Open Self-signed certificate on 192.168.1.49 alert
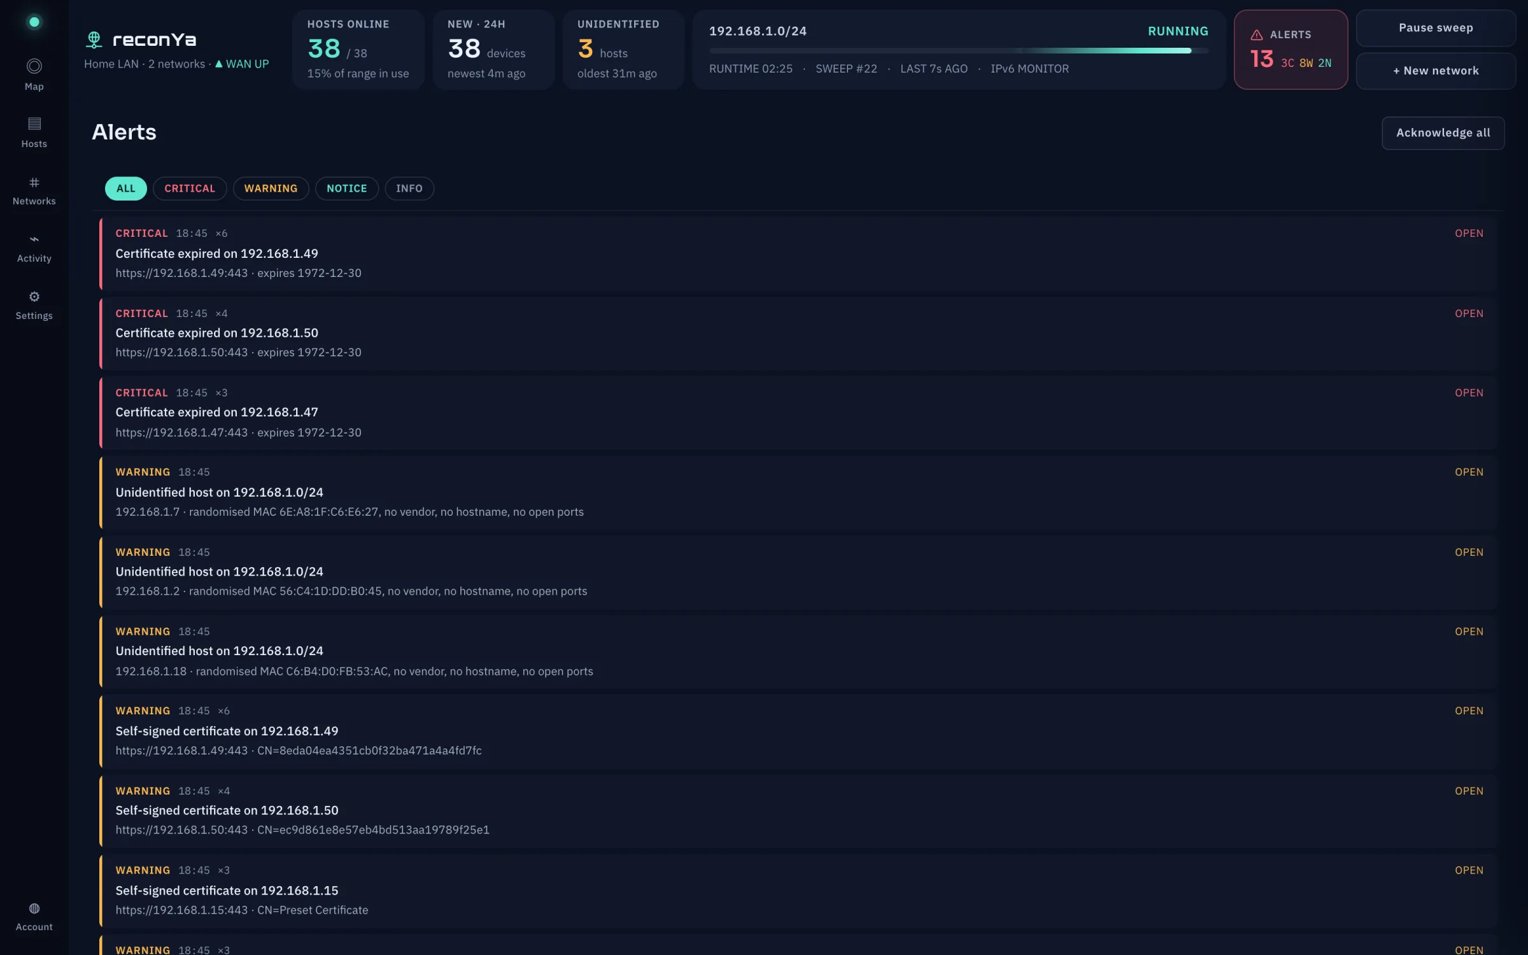The image size is (1528, 955). pyautogui.click(x=798, y=731)
